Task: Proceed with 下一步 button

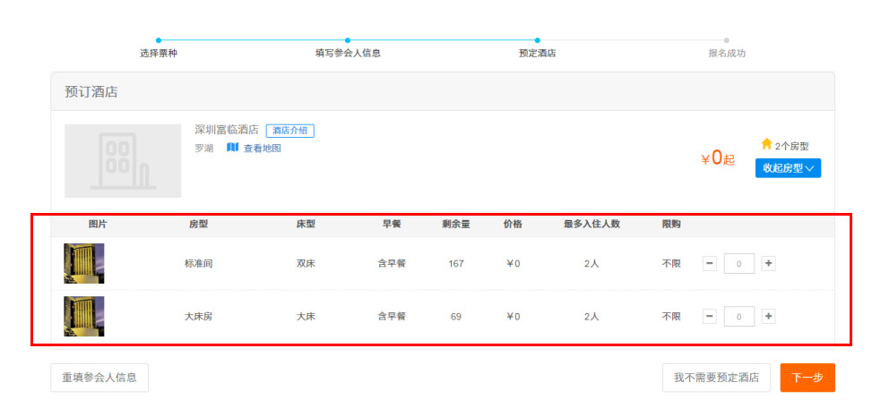Action: pos(807,378)
